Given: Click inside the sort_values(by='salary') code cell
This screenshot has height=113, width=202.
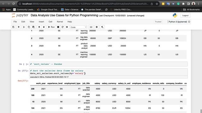Looking at the screenshot, I should [x=108, y=72].
